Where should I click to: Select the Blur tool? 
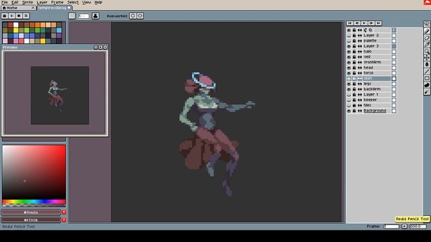point(426,92)
